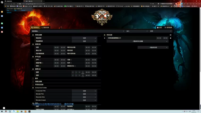Click the Ward (?) help mark
This screenshot has width=201, height=113.
pyautogui.click(x=71, y=63)
